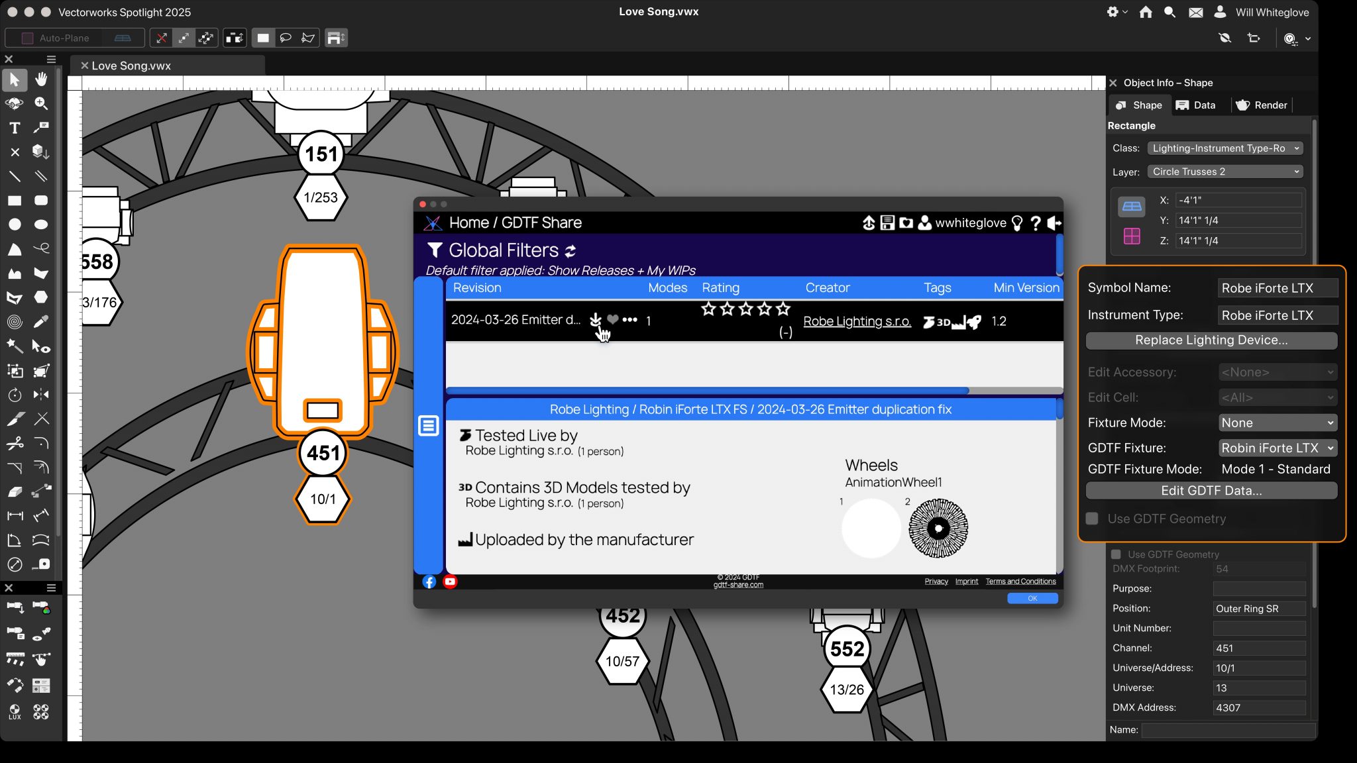Click the Channel input field showing 451
1357x763 pixels.
pos(1258,648)
